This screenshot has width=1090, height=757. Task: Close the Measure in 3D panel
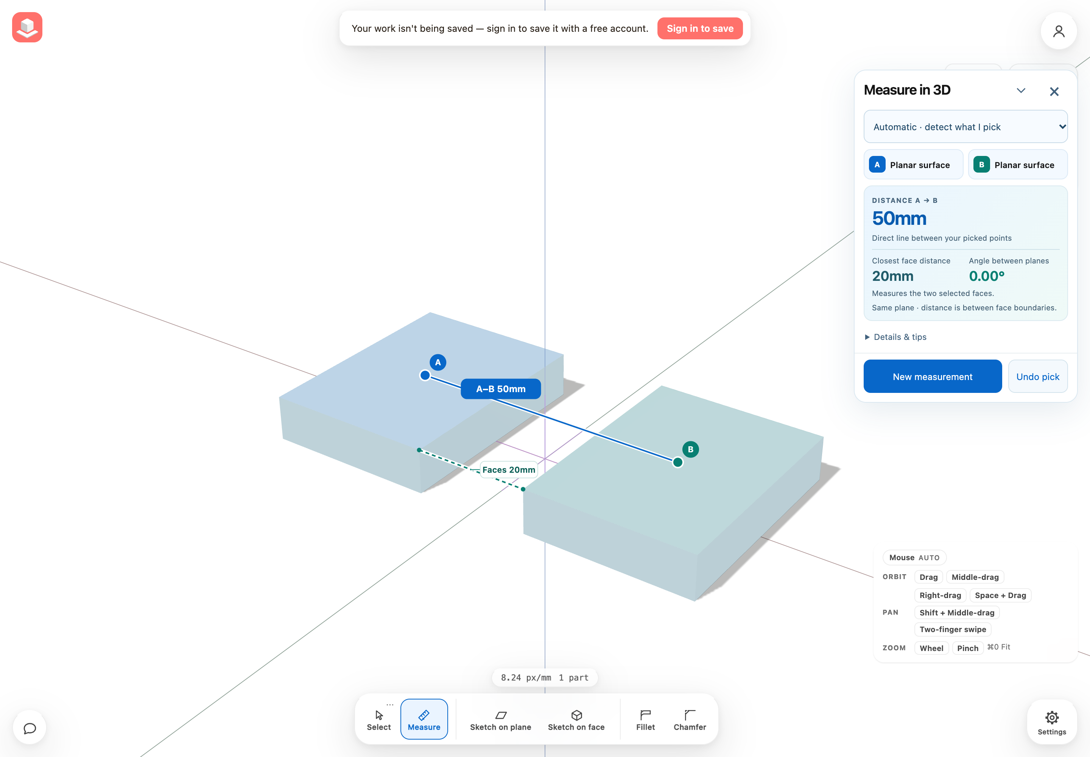tap(1054, 92)
